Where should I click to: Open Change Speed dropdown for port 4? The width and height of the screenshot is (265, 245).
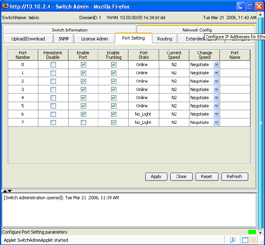[216, 98]
